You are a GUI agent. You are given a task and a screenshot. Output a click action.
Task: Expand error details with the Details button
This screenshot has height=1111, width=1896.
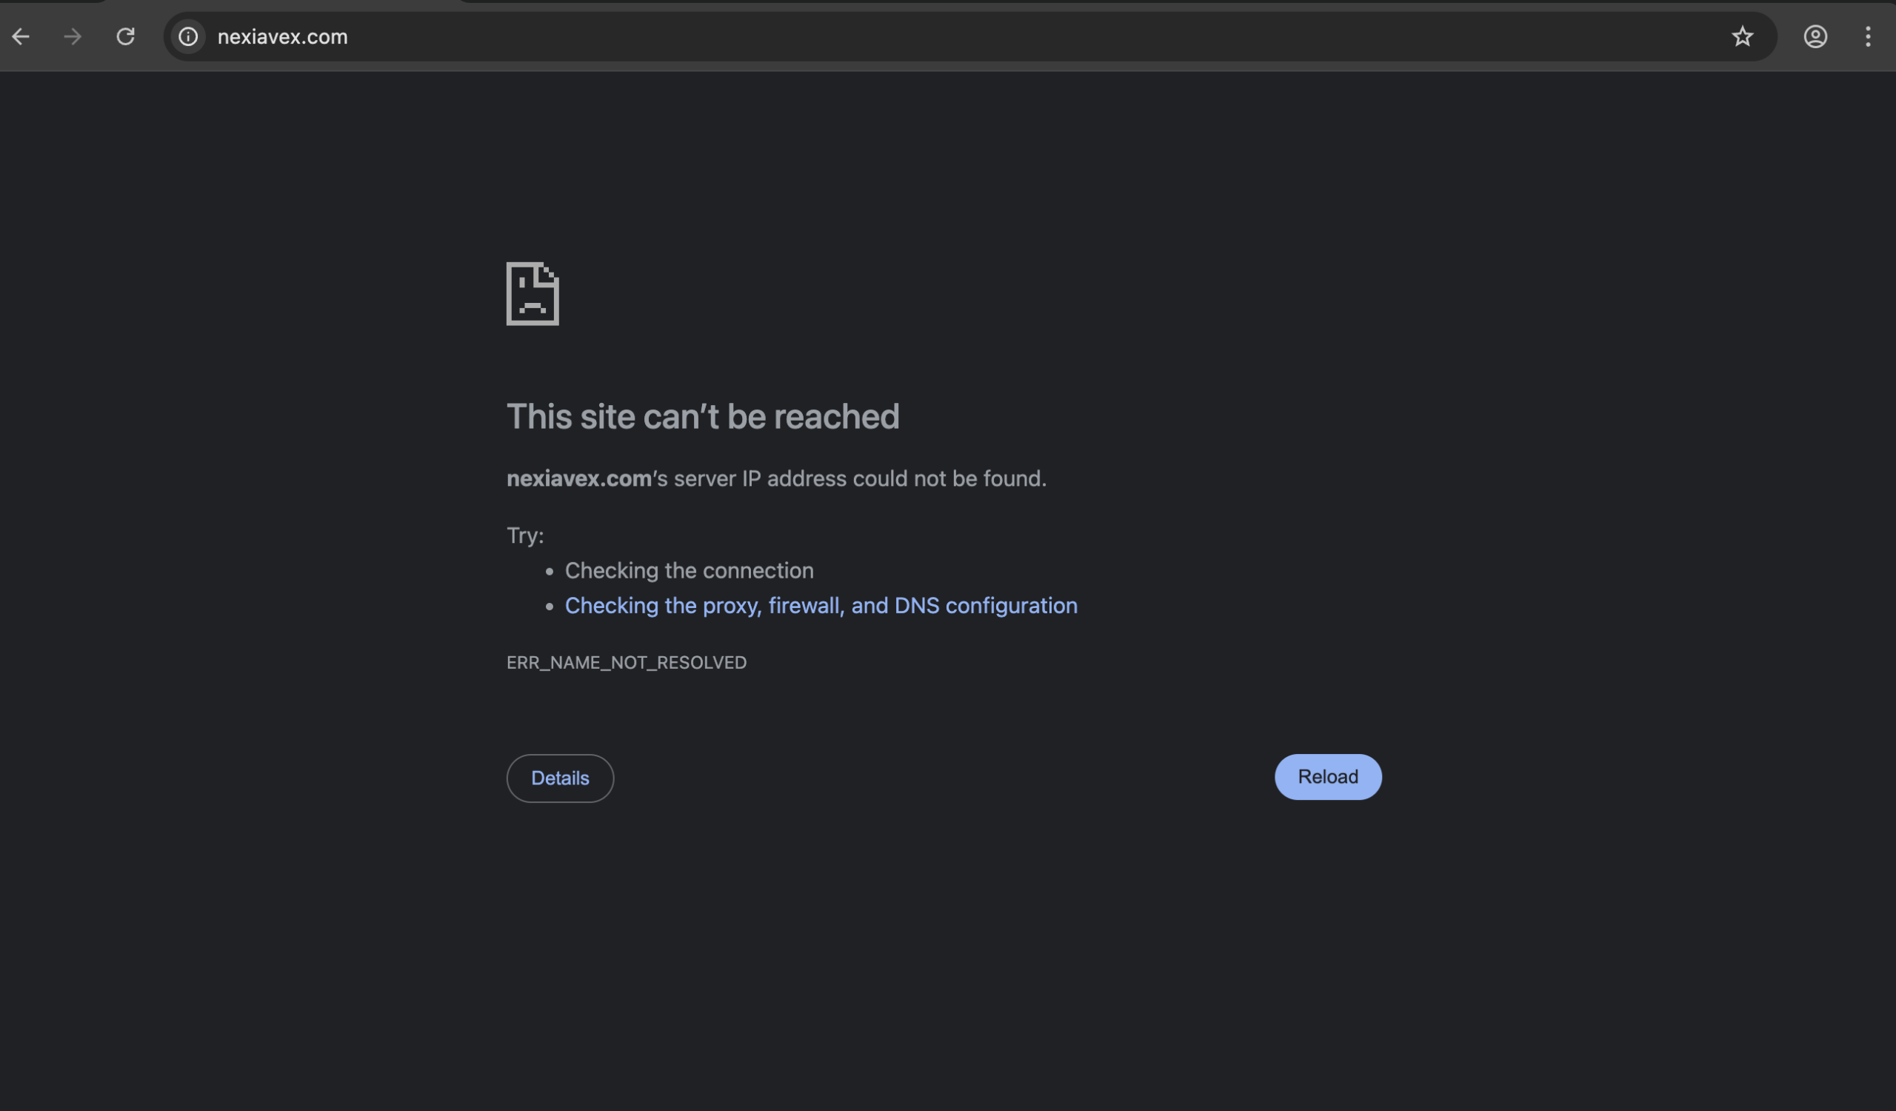(560, 778)
